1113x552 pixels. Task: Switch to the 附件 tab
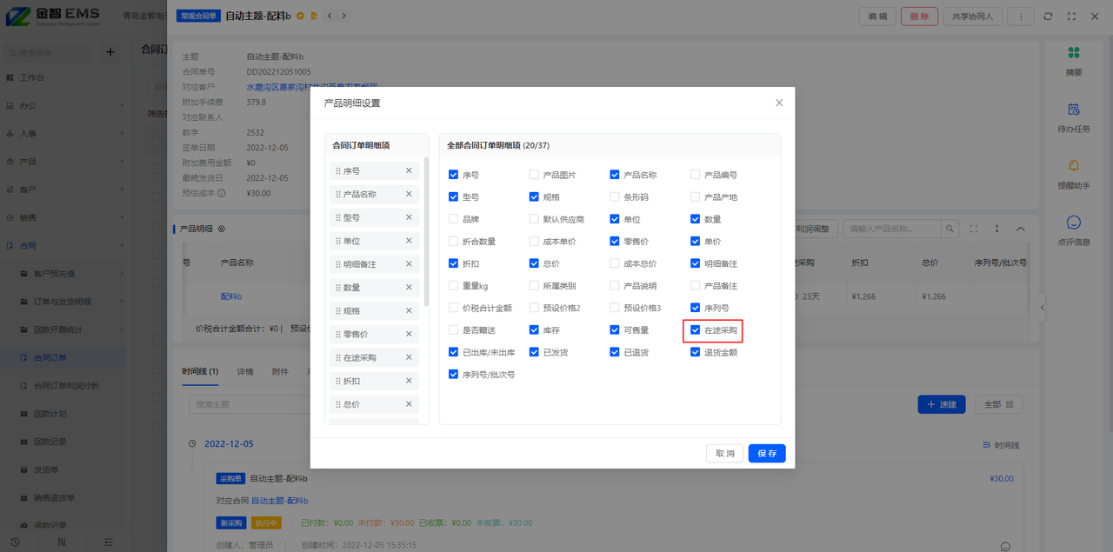(x=280, y=372)
